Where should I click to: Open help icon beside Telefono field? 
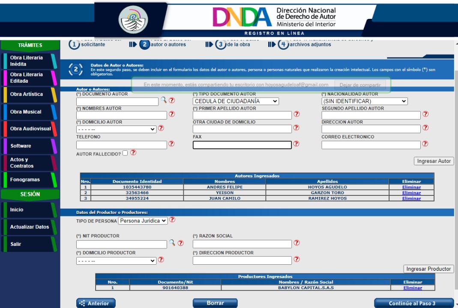[x=171, y=144]
